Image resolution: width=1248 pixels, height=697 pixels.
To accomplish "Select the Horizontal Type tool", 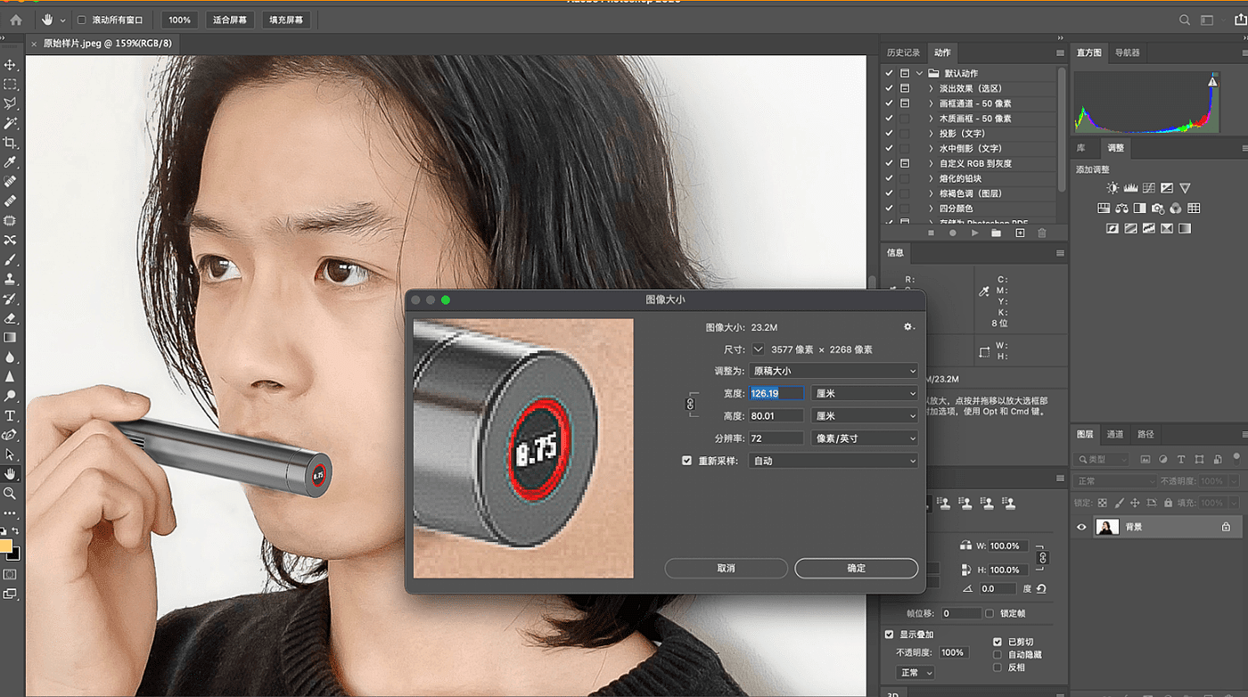I will pyautogui.click(x=11, y=415).
